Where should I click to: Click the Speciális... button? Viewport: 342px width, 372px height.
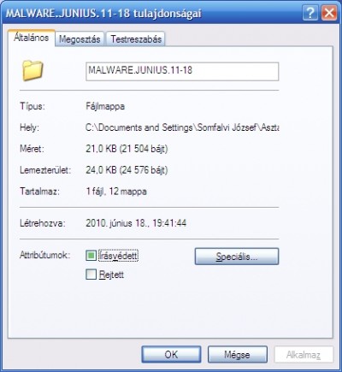237,257
